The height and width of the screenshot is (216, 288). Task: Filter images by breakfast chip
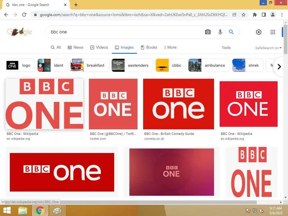click(90, 65)
